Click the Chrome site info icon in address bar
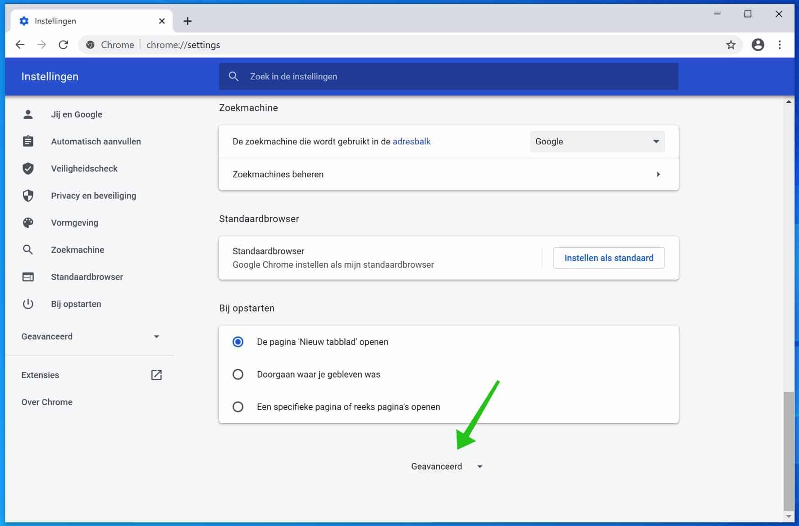 pos(91,45)
